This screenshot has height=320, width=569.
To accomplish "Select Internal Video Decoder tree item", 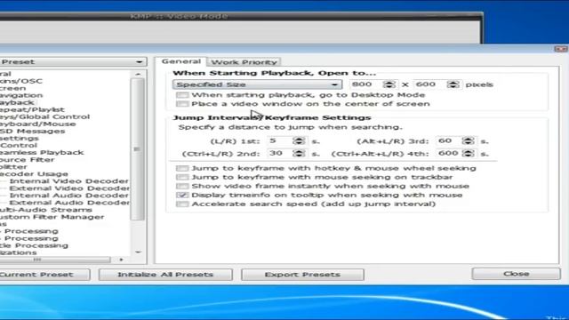I will point(68,181).
